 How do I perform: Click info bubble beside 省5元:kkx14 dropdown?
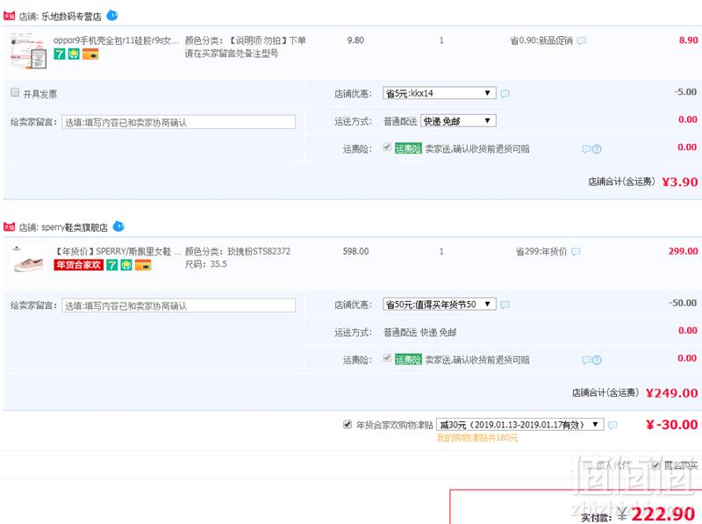505,94
